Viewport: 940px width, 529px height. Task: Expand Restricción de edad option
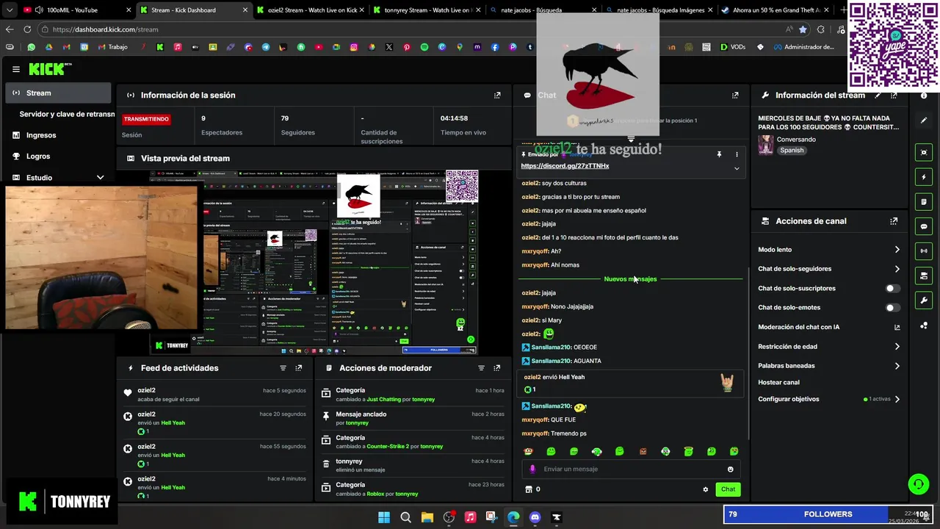point(897,346)
